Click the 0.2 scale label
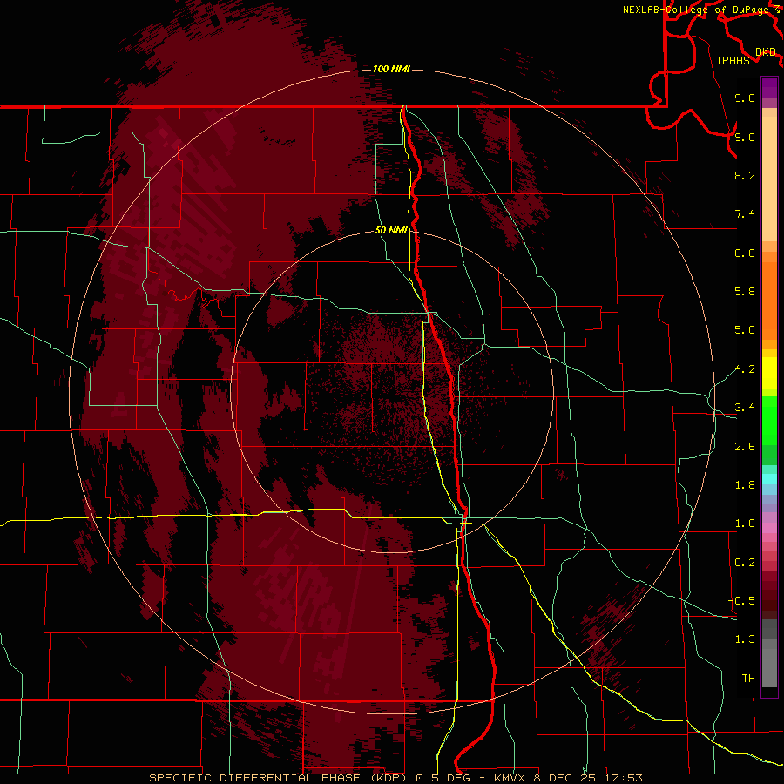This screenshot has height=784, width=784. [x=745, y=563]
